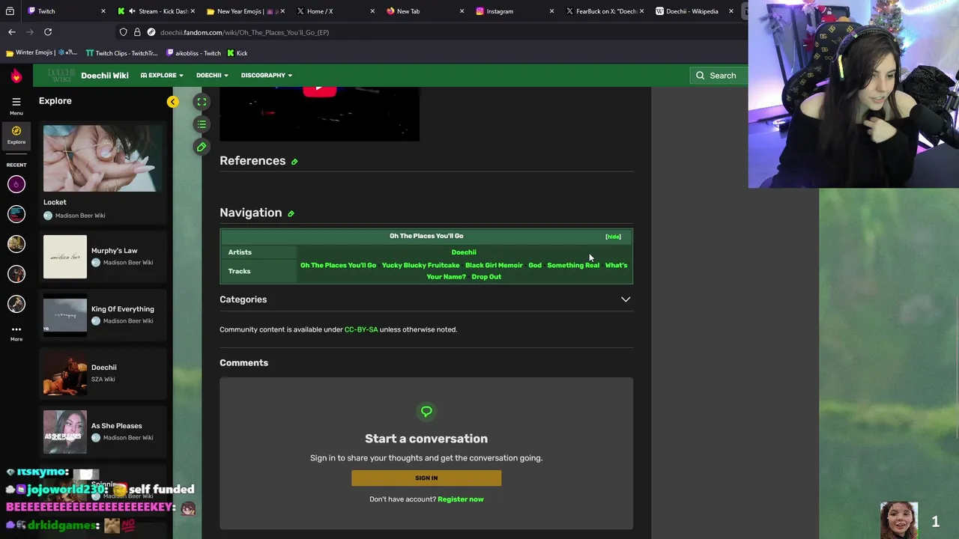
Task: Open the Locket album thumbnail
Action: click(x=103, y=158)
